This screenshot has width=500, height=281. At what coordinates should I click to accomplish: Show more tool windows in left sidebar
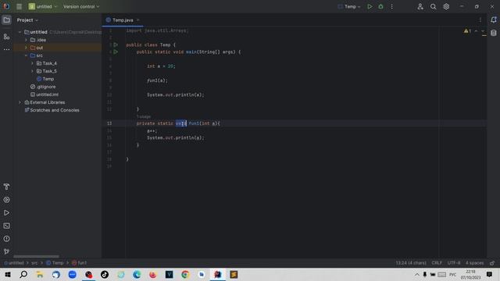[6, 50]
